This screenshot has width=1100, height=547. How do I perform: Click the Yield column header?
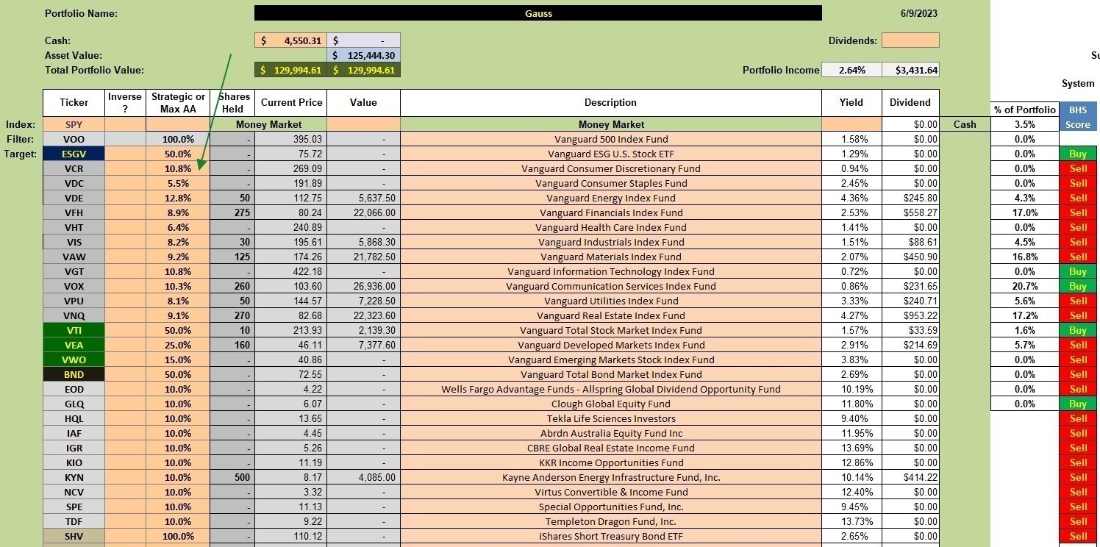pyautogui.click(x=851, y=102)
